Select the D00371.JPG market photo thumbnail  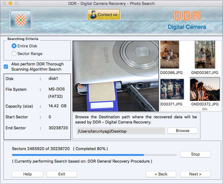click(172, 89)
